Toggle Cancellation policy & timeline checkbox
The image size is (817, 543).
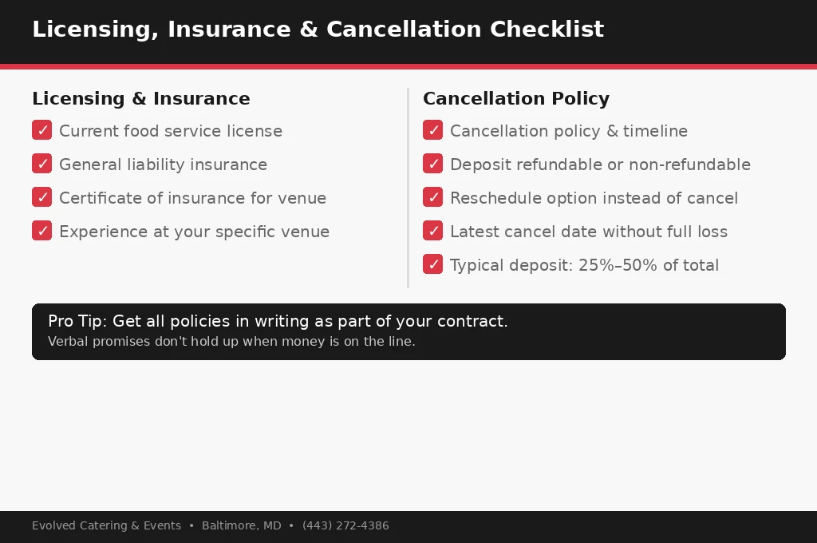pyautogui.click(x=432, y=130)
